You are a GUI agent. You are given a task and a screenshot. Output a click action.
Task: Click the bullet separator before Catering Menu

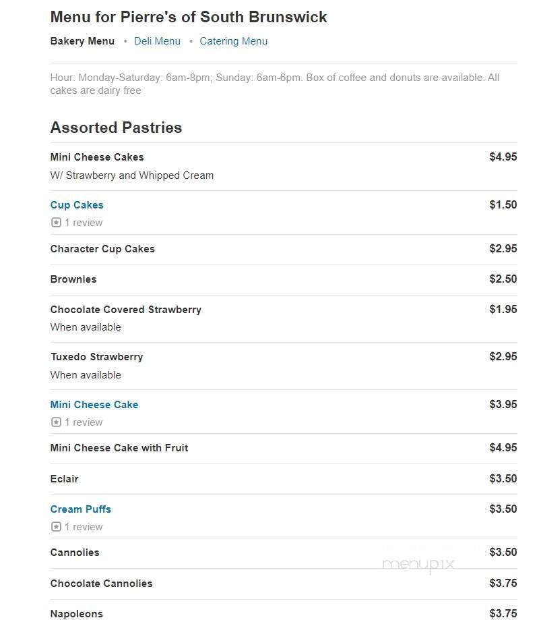coord(191,41)
